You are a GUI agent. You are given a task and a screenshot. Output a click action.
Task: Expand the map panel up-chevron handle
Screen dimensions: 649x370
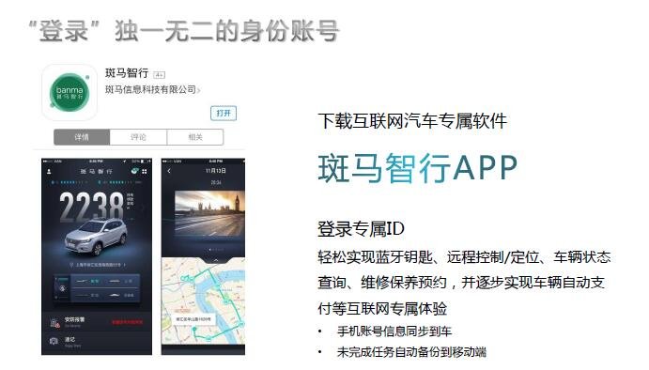click(216, 260)
